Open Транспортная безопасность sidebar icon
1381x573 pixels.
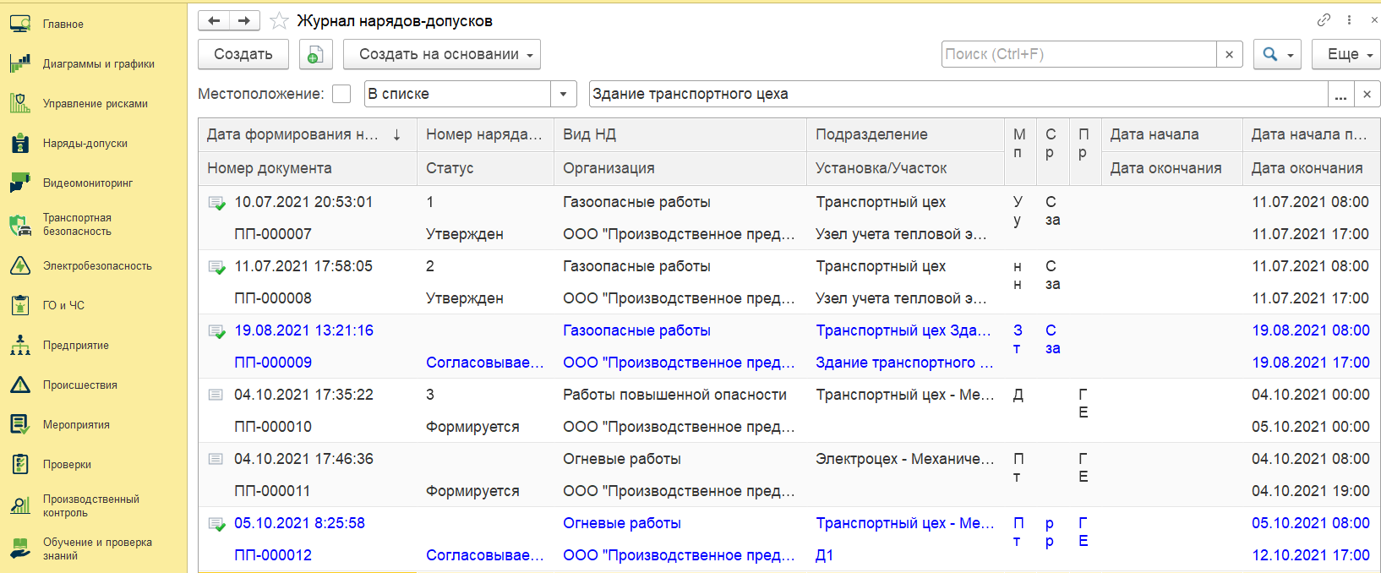(x=20, y=224)
